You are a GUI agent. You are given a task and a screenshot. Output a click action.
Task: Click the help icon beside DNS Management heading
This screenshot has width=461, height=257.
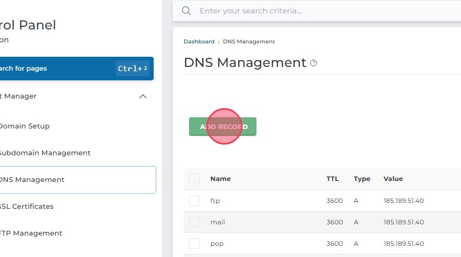[314, 63]
